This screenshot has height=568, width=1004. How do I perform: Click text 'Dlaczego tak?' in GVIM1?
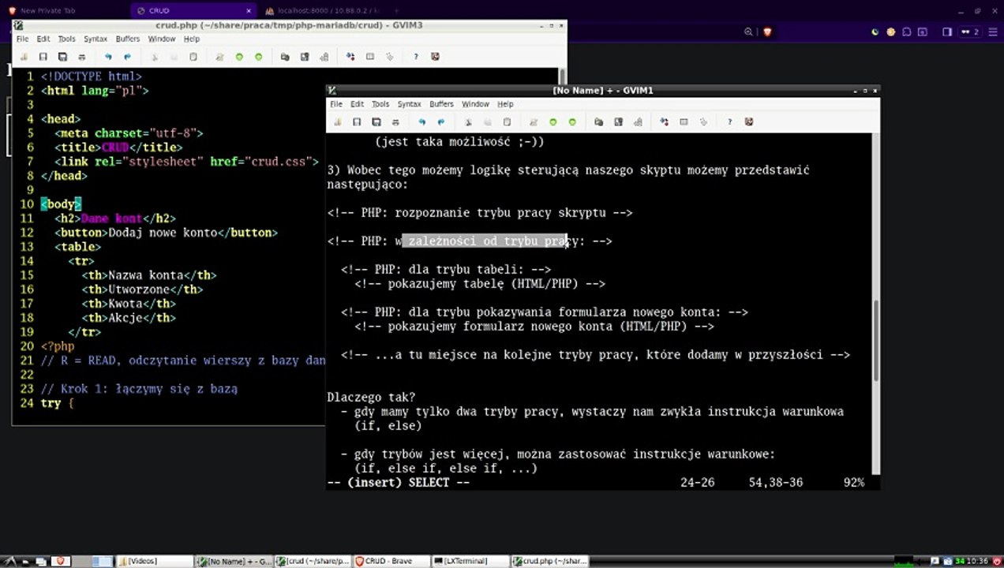click(x=371, y=398)
